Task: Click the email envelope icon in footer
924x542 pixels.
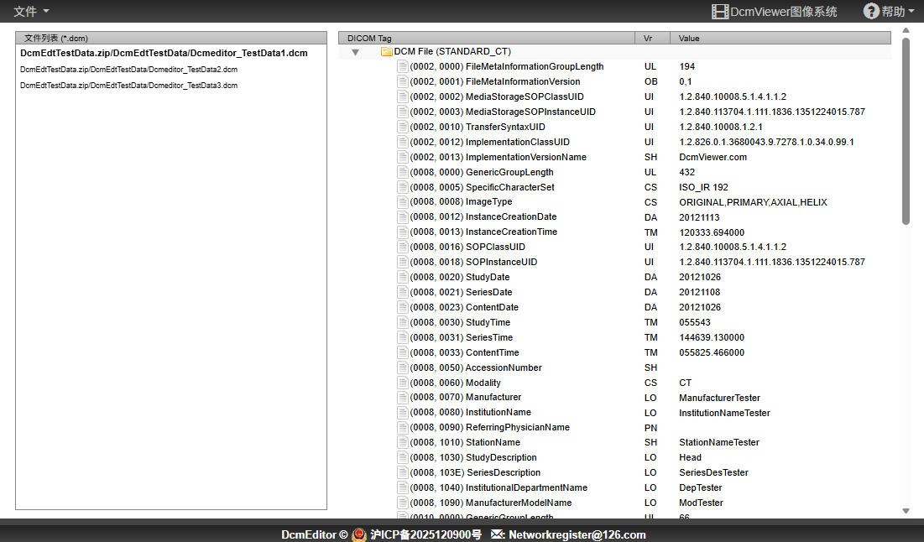Action: pos(498,534)
